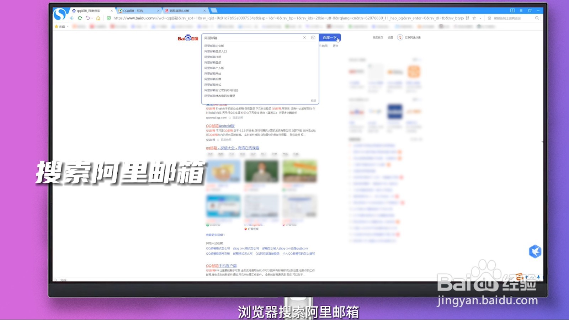The height and width of the screenshot is (320, 569).
Task: Expand dropdown arrow beside bookmark star
Action: tap(480, 18)
